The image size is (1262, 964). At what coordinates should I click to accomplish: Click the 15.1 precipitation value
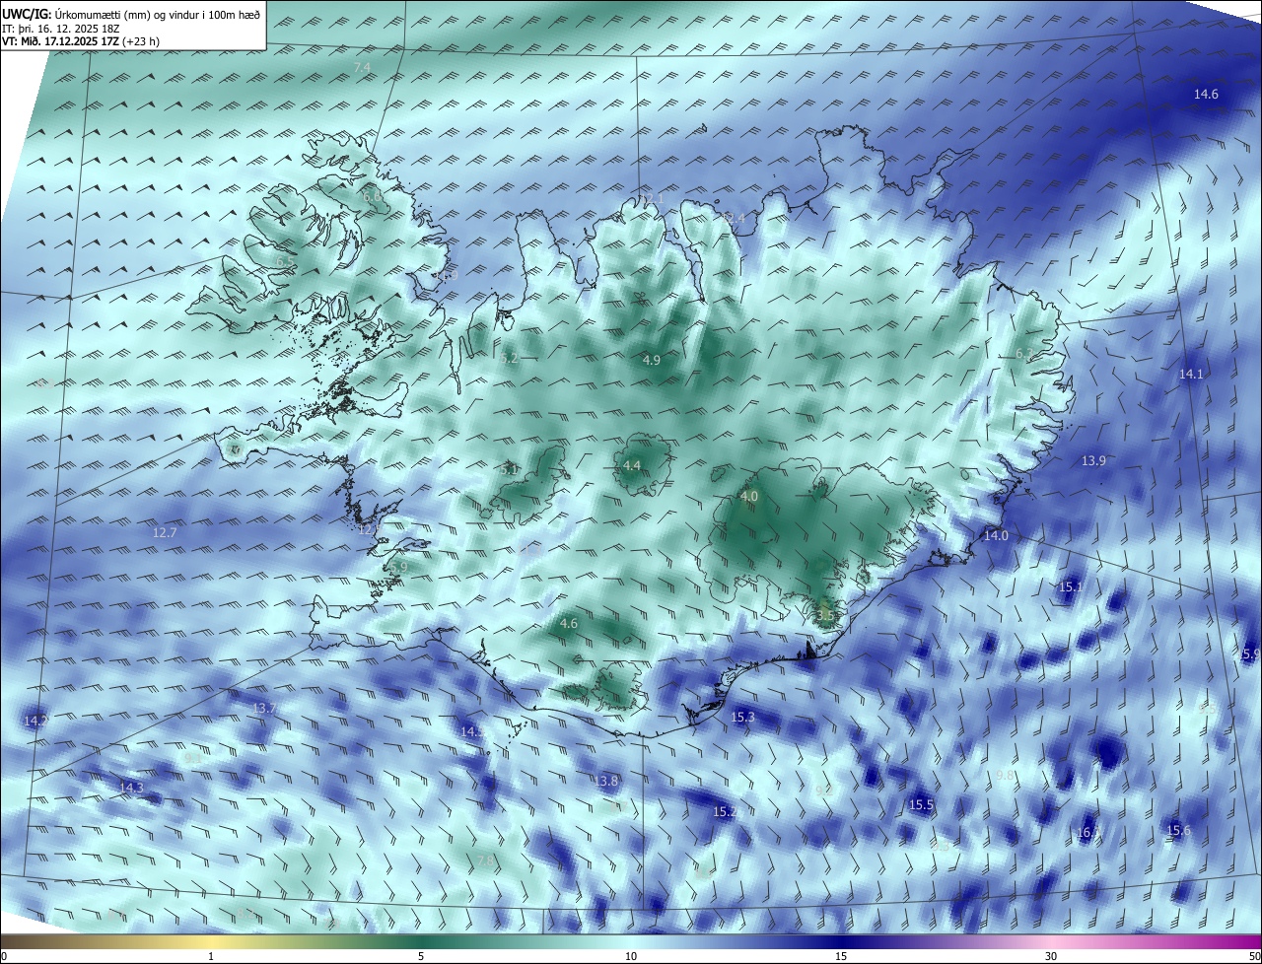coord(1070,586)
